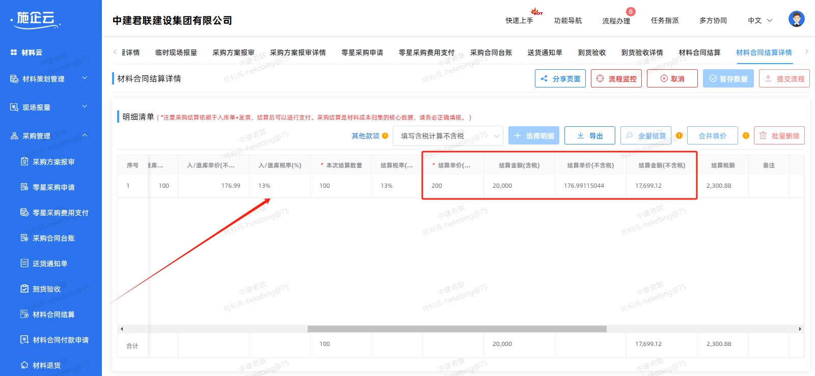
Task: Click the 暂存数据 button
Action: point(728,78)
